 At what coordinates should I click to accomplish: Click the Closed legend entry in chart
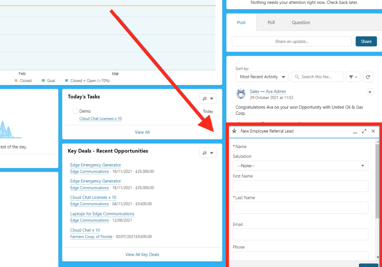pyautogui.click(x=23, y=81)
